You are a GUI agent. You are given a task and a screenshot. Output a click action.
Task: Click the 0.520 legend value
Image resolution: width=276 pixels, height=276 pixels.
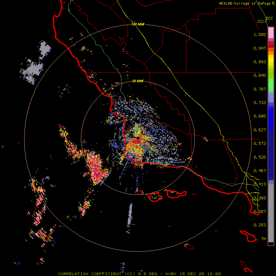point(260,157)
